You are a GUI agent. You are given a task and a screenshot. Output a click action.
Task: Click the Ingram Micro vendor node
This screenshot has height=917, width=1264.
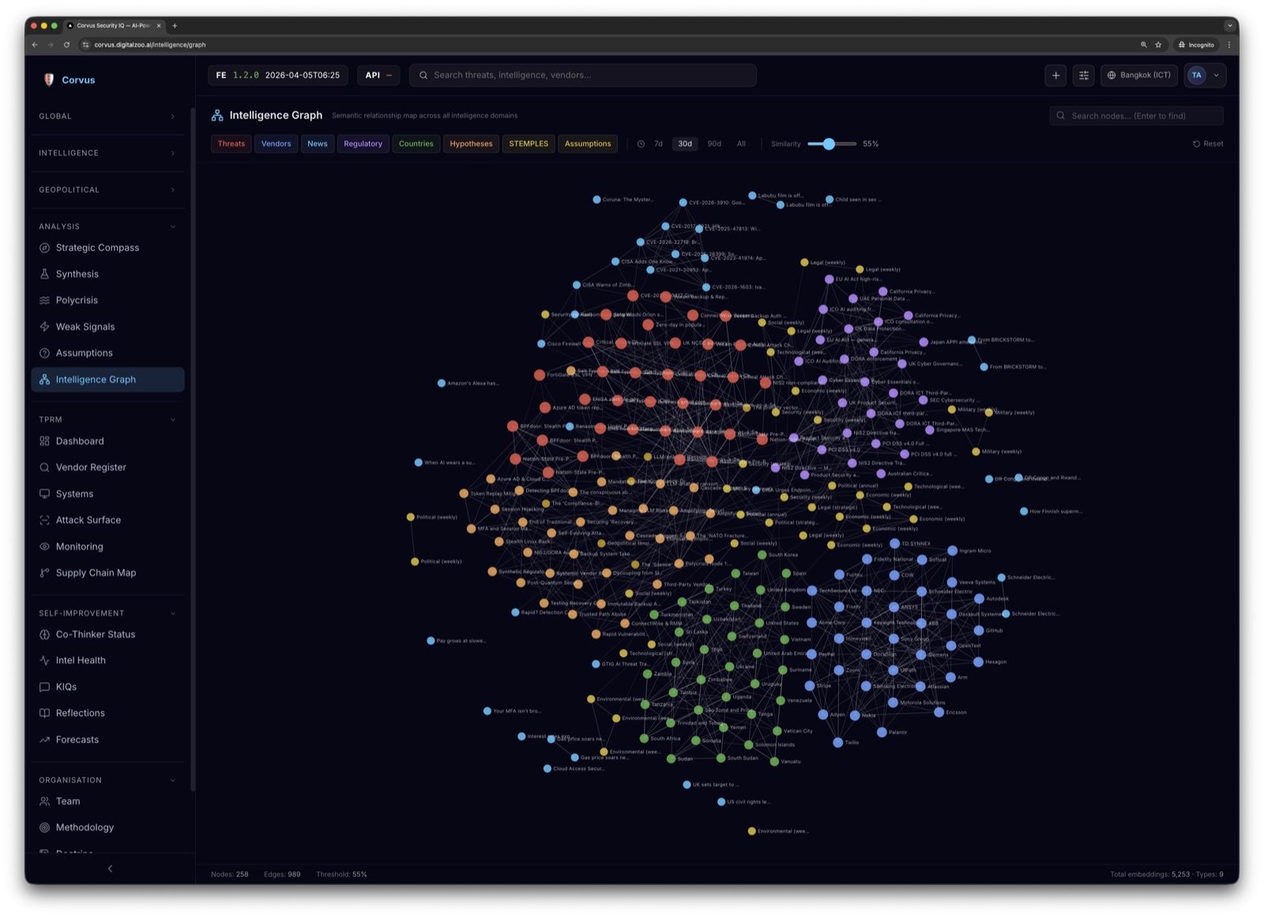coord(952,551)
